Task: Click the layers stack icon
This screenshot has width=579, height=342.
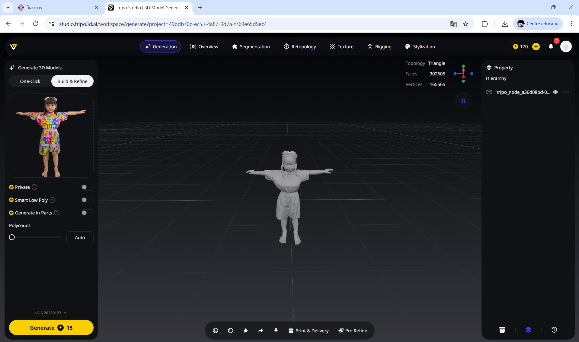Action: pos(528,330)
